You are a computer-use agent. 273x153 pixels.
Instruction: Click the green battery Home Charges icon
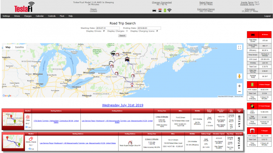[x=252, y=84]
